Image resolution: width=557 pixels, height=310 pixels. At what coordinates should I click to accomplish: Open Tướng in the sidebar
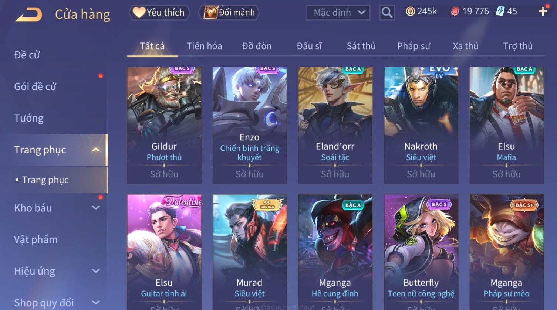click(x=29, y=118)
